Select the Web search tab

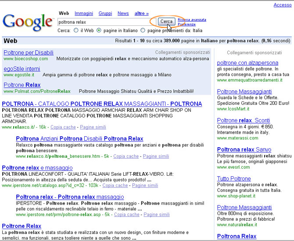point(64,13)
